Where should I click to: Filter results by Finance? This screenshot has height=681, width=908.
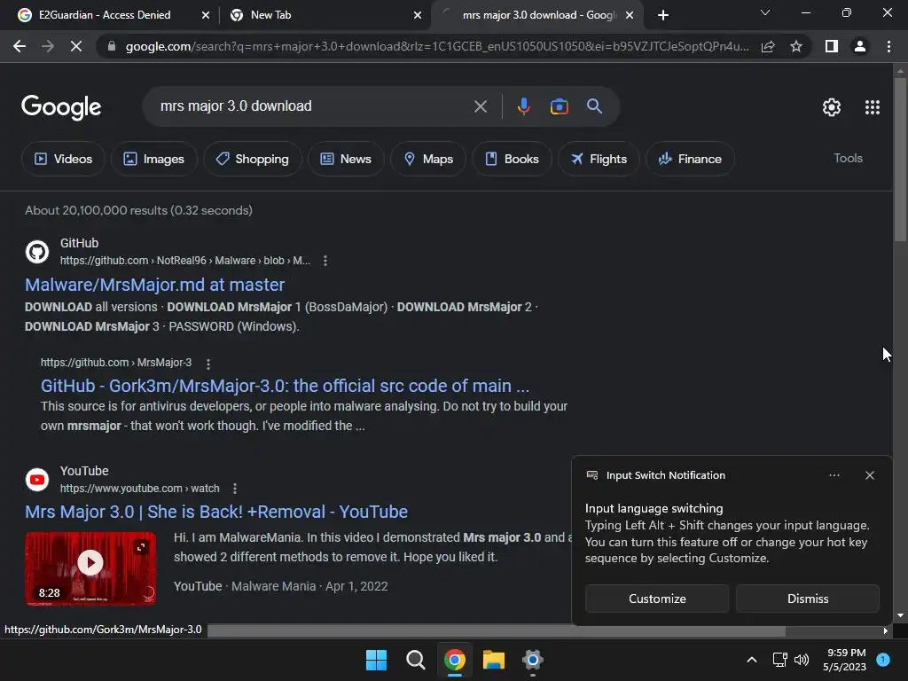[x=690, y=159]
